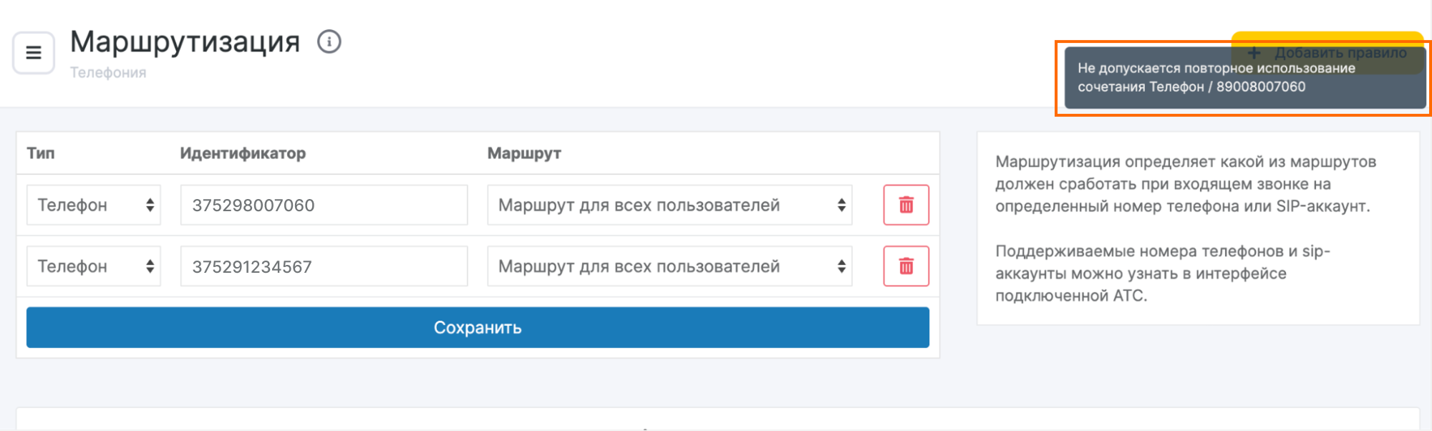Image resolution: width=1432 pixels, height=431 pixels.
Task: Open the hamburger navigation menu
Action: pos(34,53)
